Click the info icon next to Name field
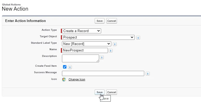Viewport: 201px width, 106px height. [x=111, y=51]
